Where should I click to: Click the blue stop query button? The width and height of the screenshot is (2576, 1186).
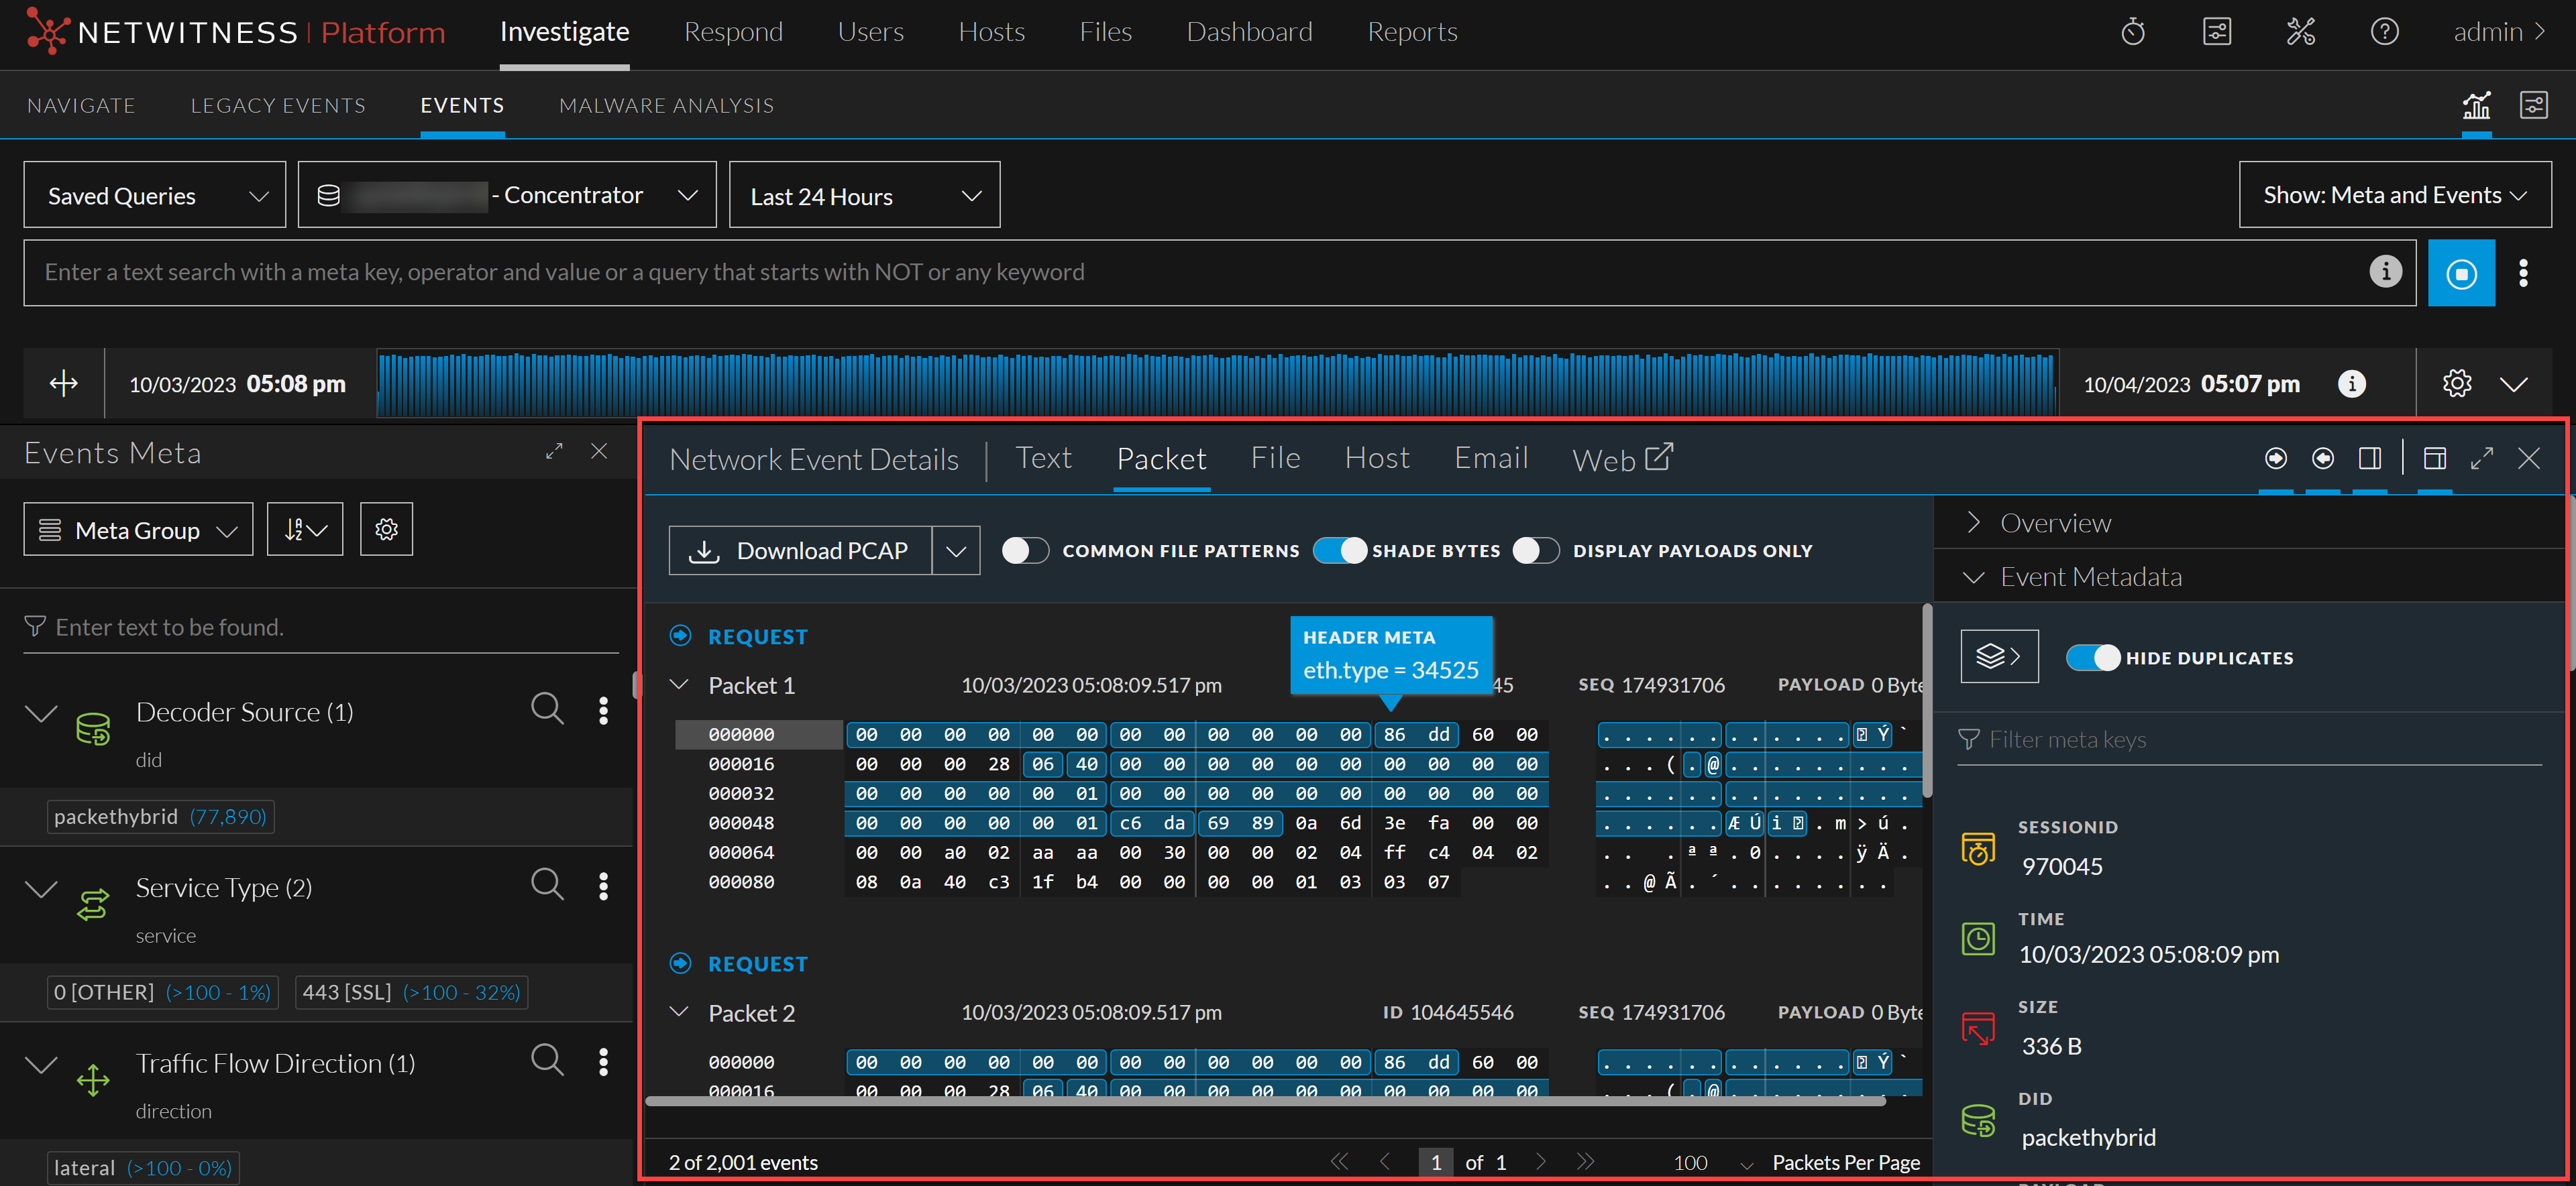tap(2461, 273)
